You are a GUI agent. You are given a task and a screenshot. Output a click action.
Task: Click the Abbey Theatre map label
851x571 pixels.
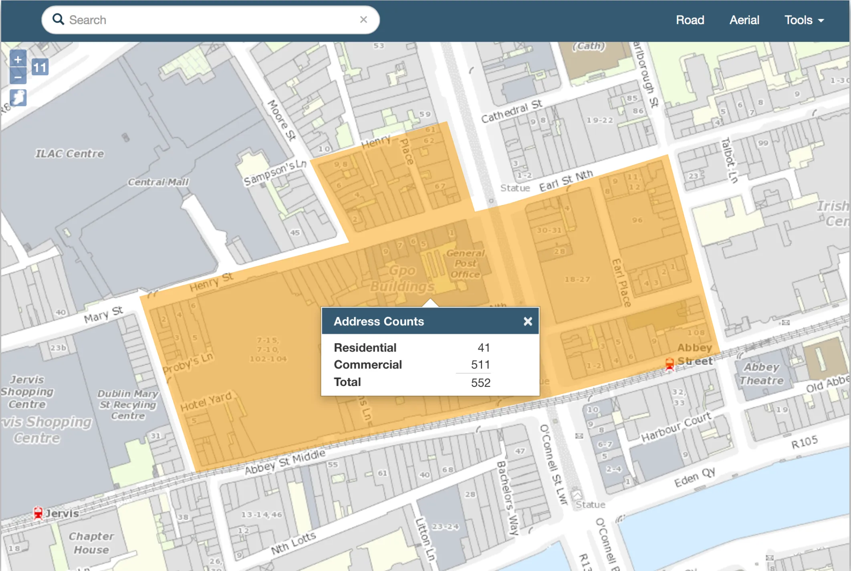761,374
